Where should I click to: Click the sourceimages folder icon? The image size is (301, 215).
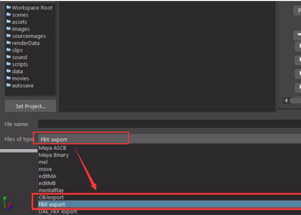[9, 36]
